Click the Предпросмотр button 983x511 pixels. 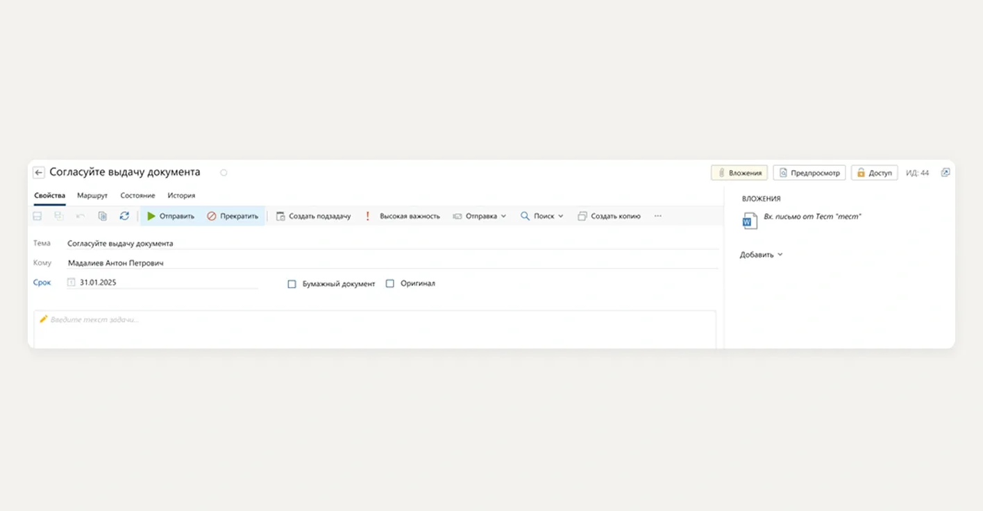tap(809, 173)
